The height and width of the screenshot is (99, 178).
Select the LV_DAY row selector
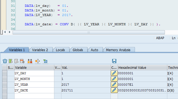pos(5,73)
